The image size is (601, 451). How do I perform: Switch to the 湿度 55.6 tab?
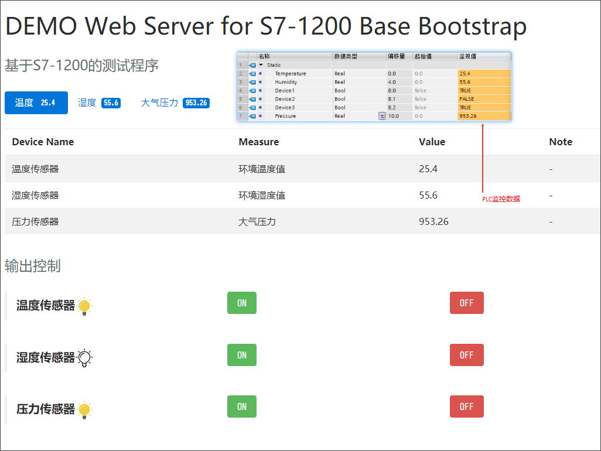(x=99, y=102)
